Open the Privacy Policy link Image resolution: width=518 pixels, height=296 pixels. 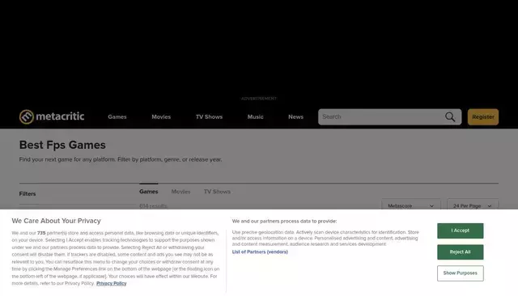coord(112,283)
